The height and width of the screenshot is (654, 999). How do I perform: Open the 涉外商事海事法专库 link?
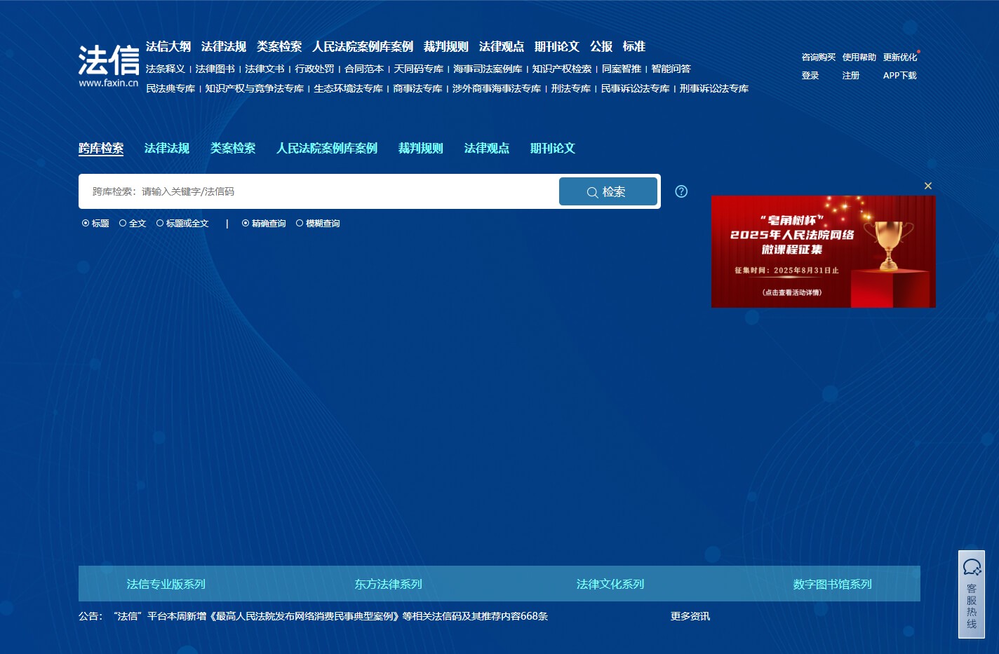(497, 88)
